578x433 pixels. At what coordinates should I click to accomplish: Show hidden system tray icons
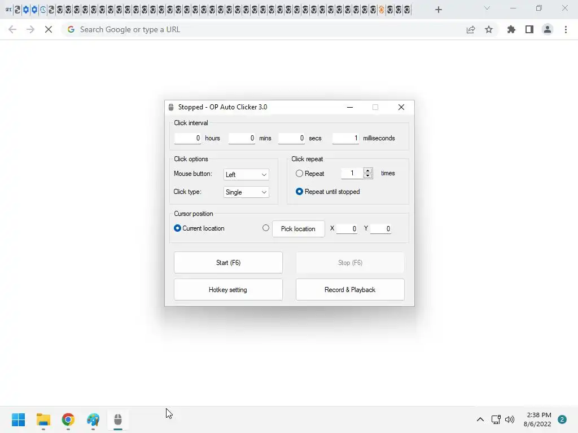click(x=480, y=419)
